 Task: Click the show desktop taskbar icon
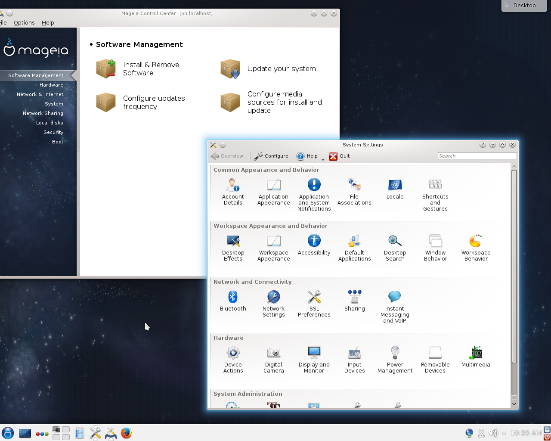25,433
